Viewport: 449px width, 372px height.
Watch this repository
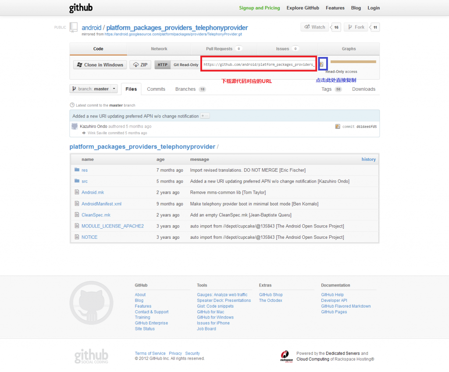click(315, 27)
